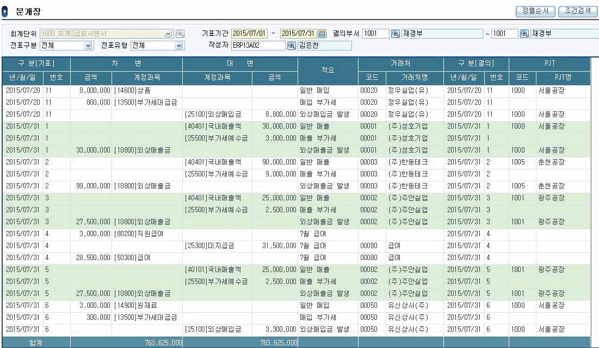
Task: Click the 14900 원재료 account cell
Action: [147, 305]
